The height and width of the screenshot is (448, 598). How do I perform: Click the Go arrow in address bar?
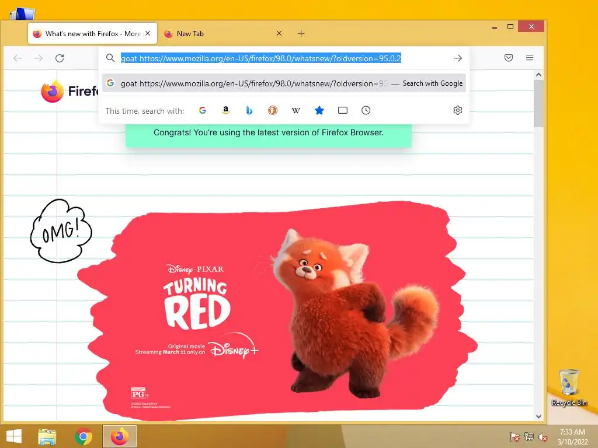[458, 58]
